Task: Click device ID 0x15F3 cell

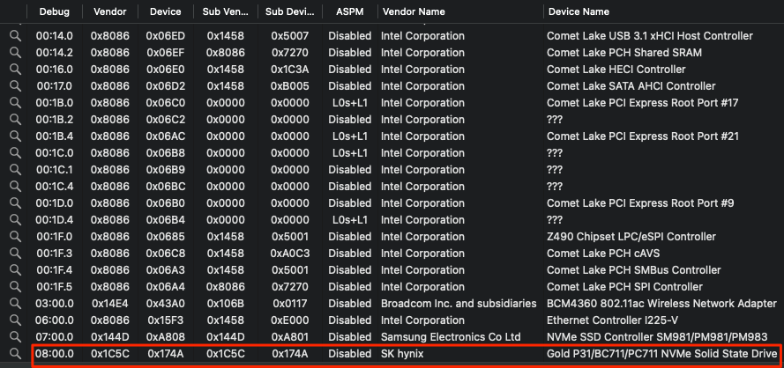Action: point(166,320)
